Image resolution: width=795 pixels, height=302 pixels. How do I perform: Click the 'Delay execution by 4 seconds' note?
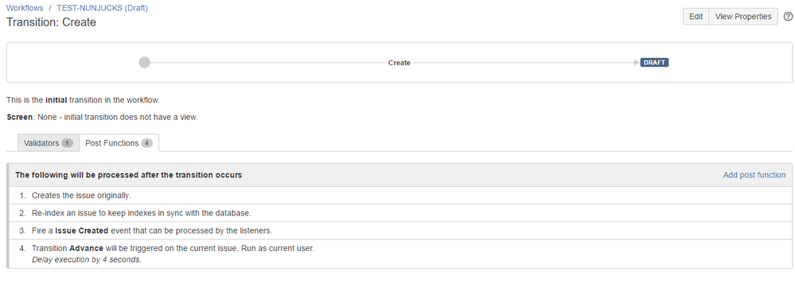tap(86, 259)
